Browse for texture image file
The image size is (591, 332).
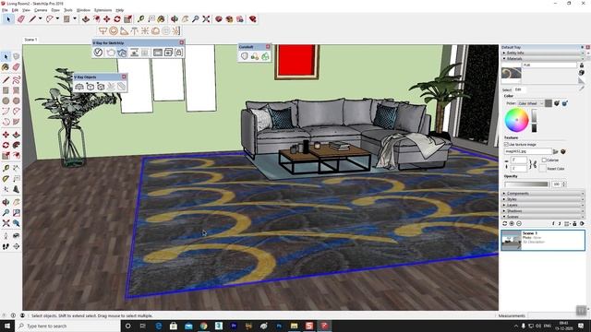[x=556, y=151]
